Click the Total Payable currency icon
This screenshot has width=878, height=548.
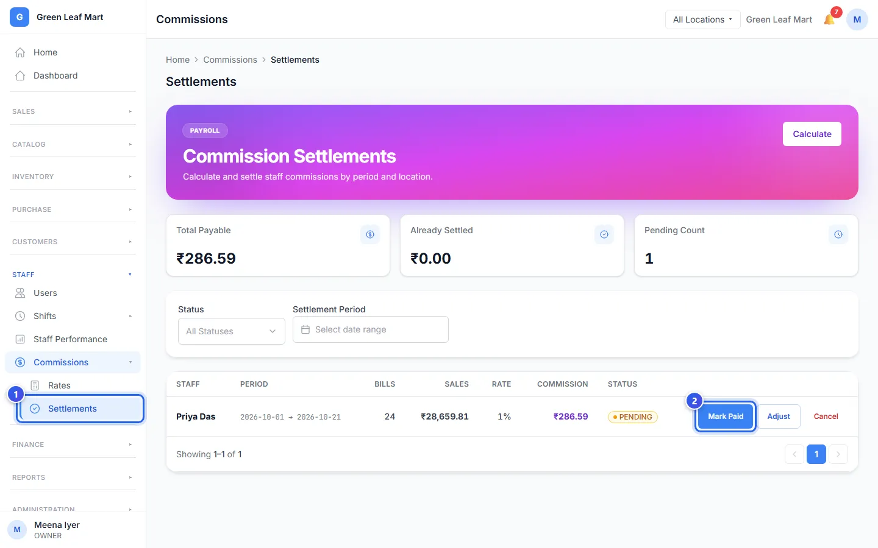[x=370, y=234]
